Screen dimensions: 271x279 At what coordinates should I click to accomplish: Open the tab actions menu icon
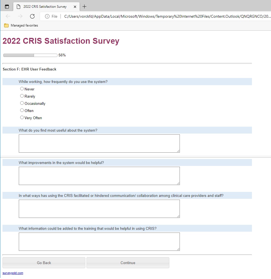click(x=7, y=7)
